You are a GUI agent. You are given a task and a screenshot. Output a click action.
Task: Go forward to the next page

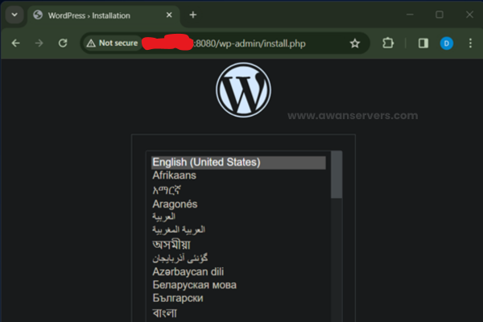pos(39,43)
